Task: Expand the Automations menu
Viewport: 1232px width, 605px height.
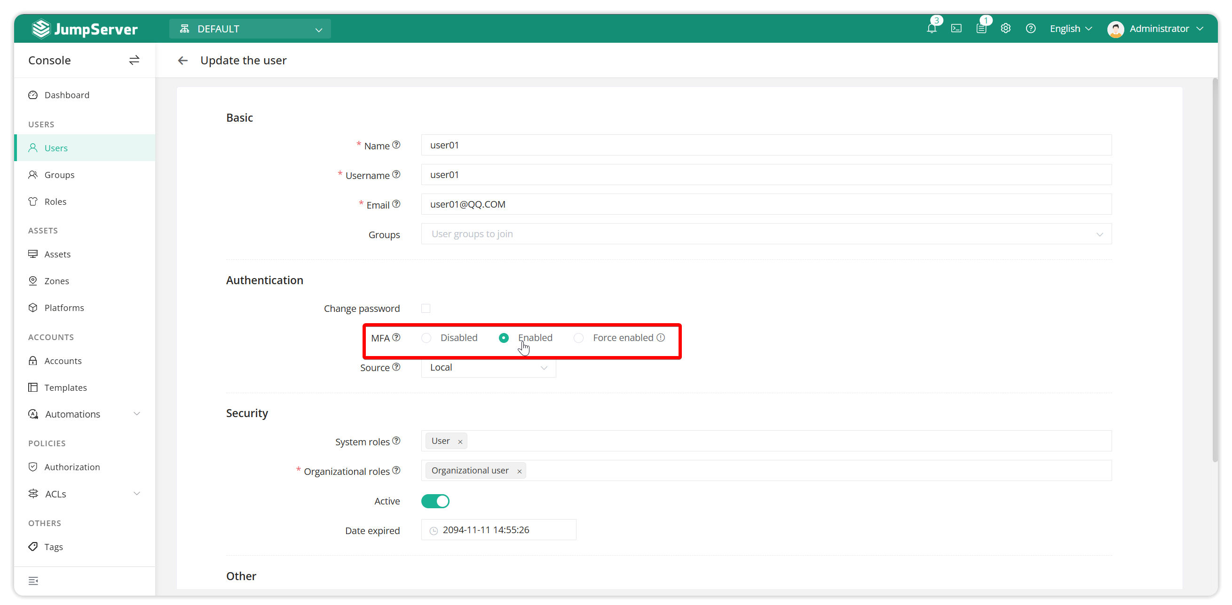Action: click(x=85, y=414)
